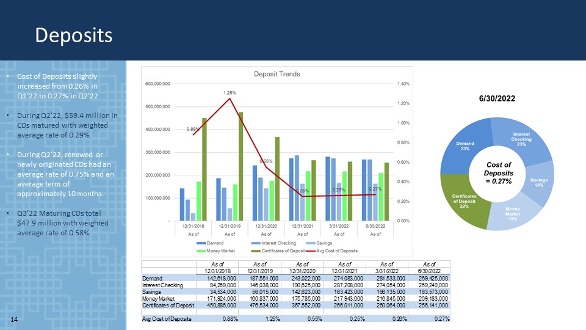
Task: Click the Deposits slide title
Action: 73,35
